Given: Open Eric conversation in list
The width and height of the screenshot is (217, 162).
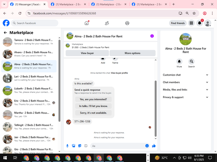Looking at the screenshot, I should click(29, 102).
